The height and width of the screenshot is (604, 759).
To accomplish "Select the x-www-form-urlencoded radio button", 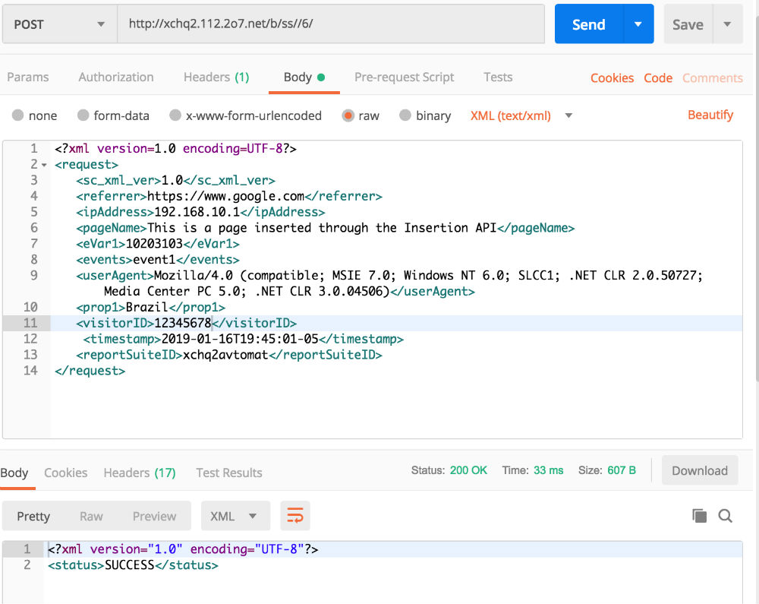I will coord(175,115).
